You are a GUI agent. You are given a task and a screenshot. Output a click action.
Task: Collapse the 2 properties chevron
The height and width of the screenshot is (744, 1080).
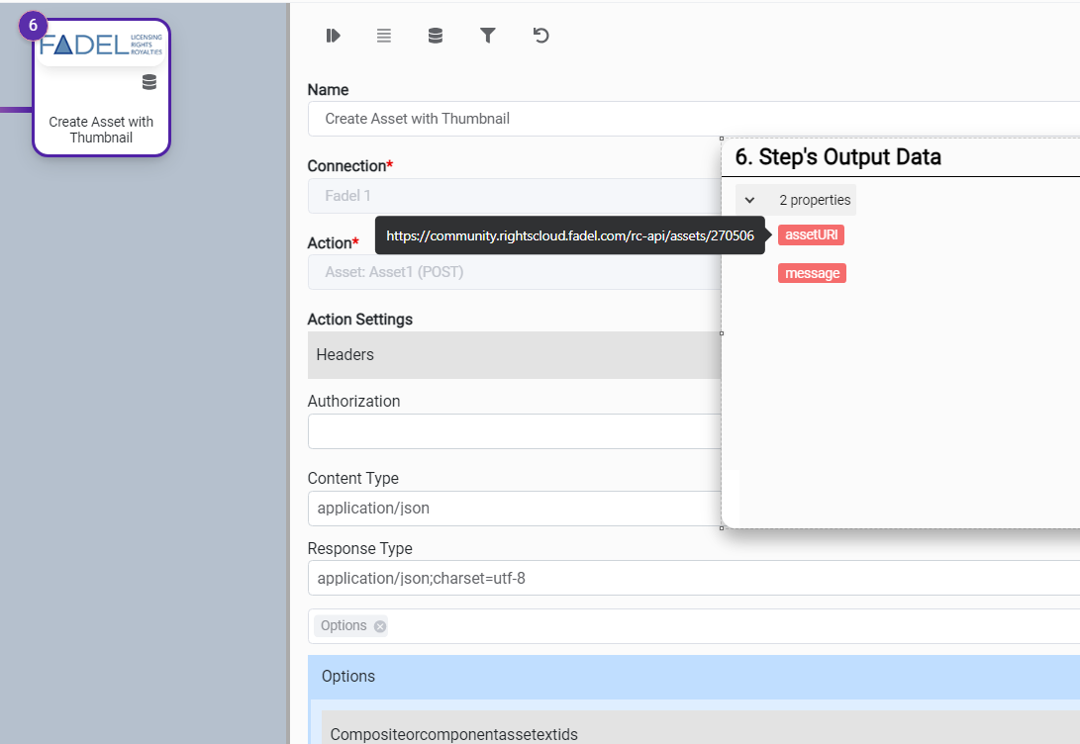750,200
